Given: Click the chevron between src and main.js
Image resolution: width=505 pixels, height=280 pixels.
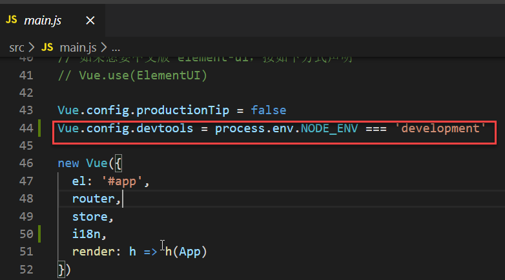Looking at the screenshot, I should tap(33, 48).
